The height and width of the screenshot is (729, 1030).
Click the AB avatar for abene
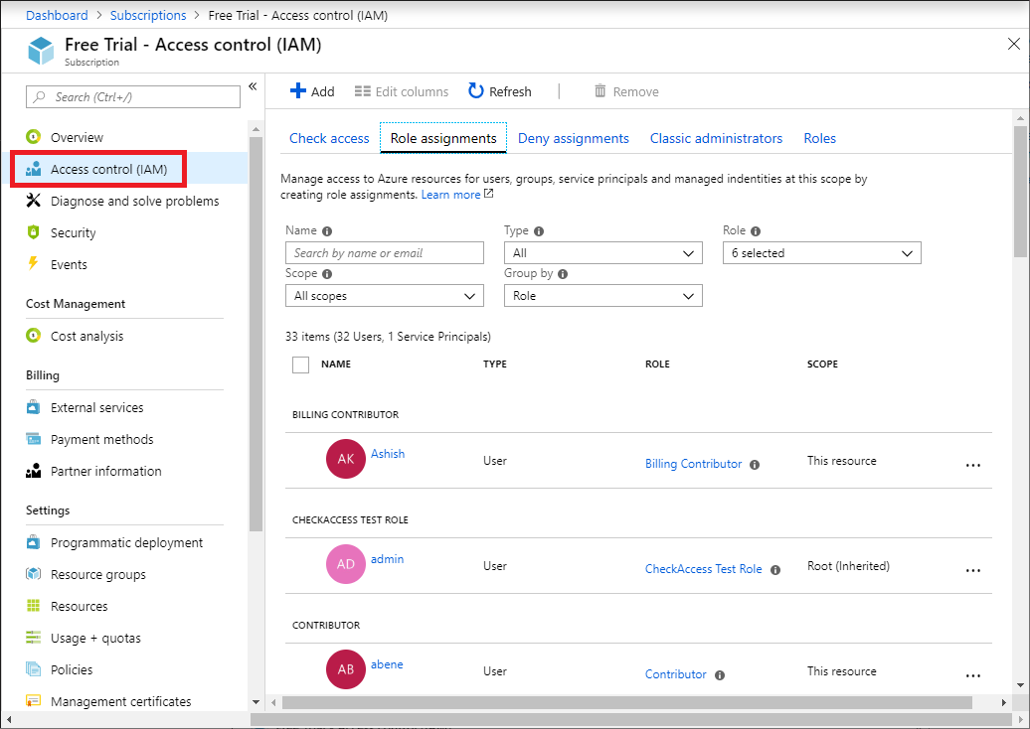pyautogui.click(x=346, y=669)
